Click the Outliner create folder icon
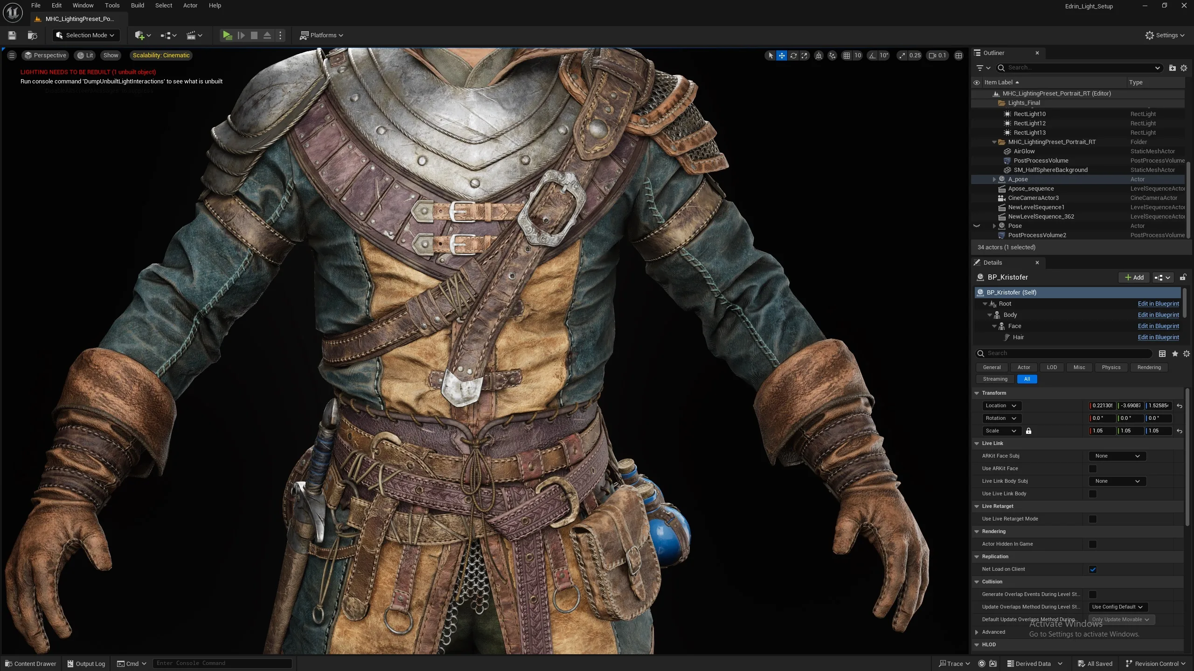Image resolution: width=1194 pixels, height=671 pixels. tap(1173, 68)
